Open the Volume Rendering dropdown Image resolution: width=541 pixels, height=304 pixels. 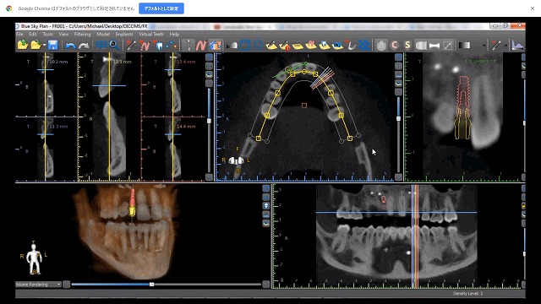(38, 285)
